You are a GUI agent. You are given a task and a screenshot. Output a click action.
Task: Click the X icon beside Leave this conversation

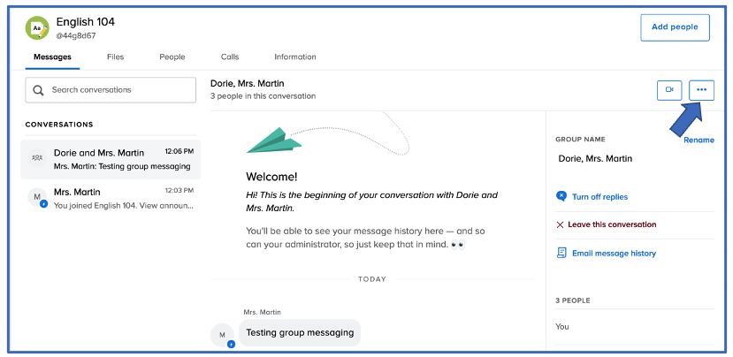coord(560,225)
